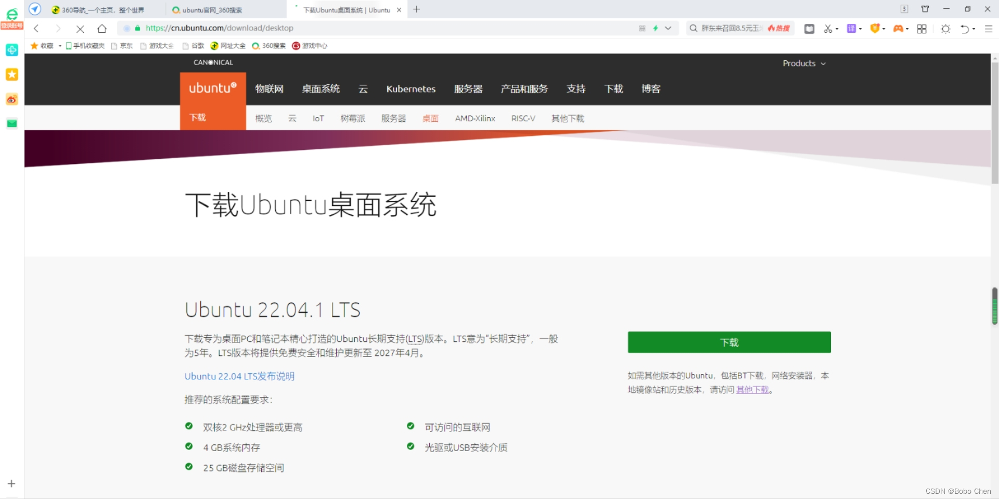Click the ubuntu logo in navigation
999x499 pixels.
213,88
